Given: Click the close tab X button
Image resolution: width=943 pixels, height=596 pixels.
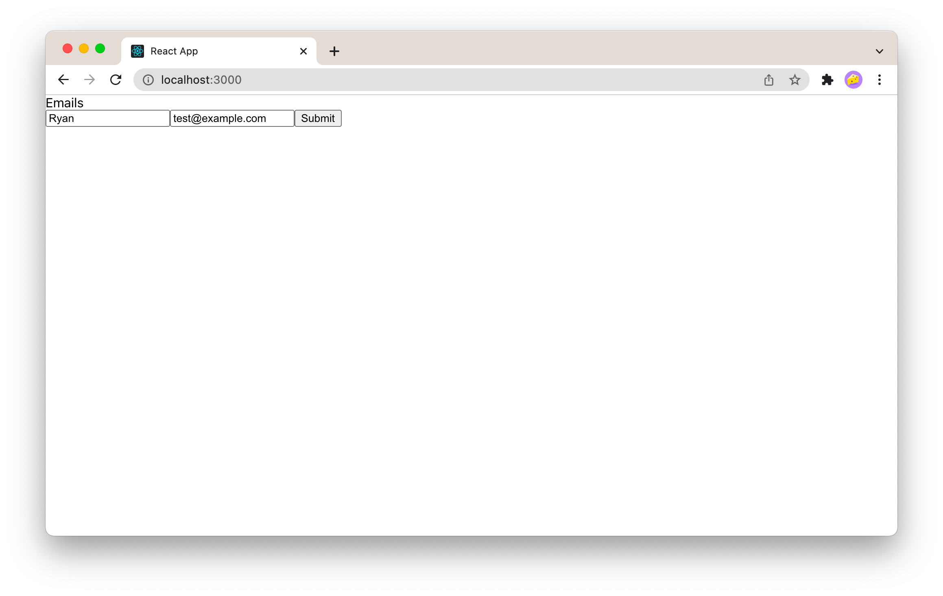Looking at the screenshot, I should [x=303, y=51].
